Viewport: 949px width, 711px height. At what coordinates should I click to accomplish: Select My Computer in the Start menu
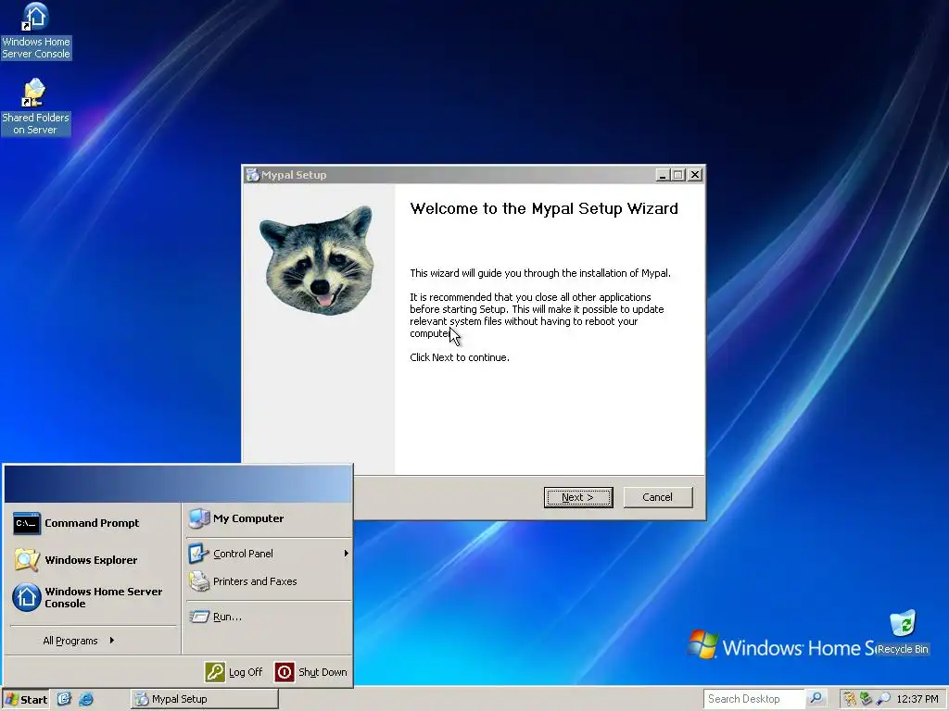[x=269, y=518]
